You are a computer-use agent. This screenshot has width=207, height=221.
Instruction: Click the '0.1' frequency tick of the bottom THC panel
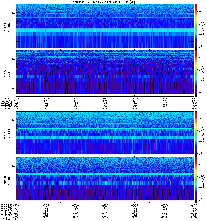coord(14,194)
